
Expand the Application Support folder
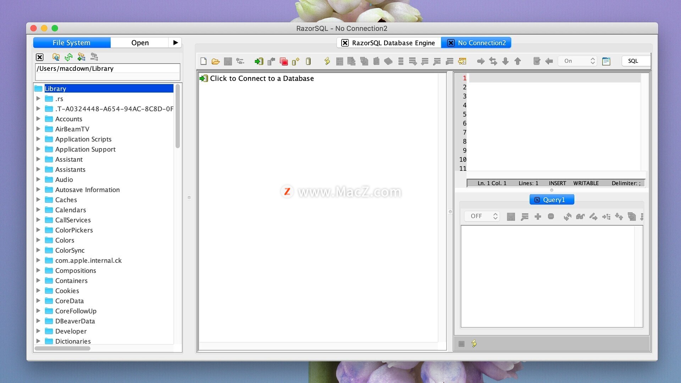pyautogui.click(x=38, y=149)
